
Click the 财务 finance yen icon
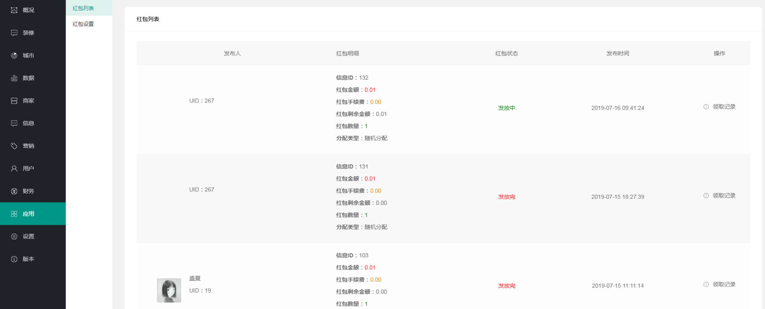[14, 191]
